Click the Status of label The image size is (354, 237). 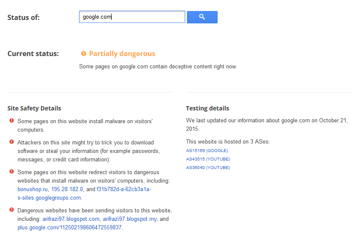23,17
